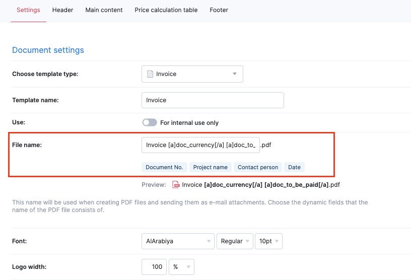Open the 10pt font size dropdown

tap(268, 241)
